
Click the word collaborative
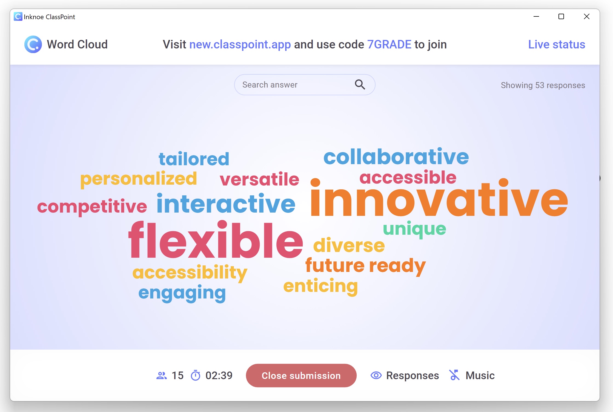396,157
